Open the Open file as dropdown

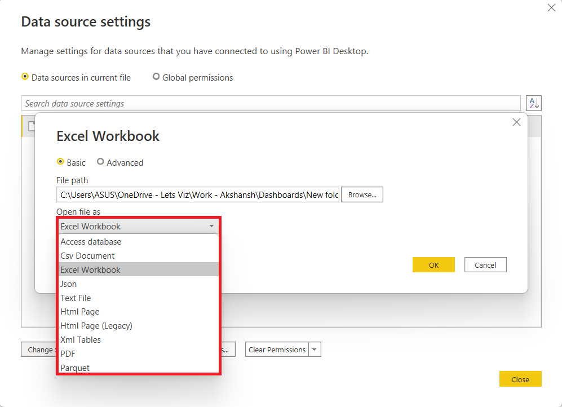click(x=211, y=226)
